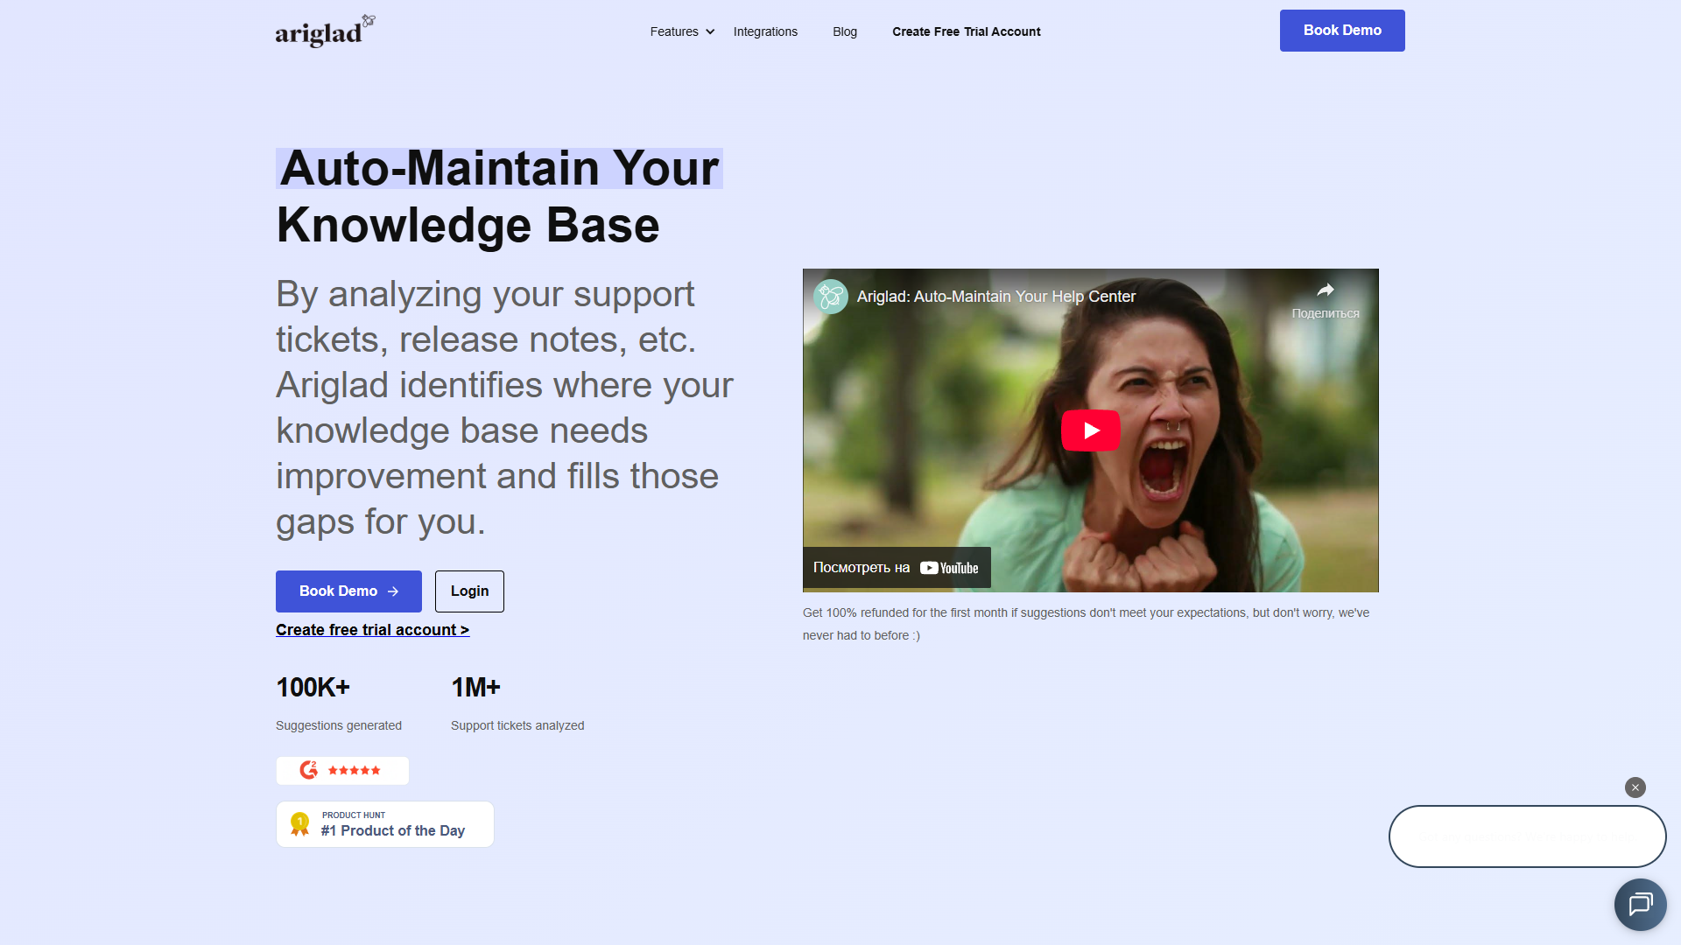Dismiss the chat popup with X icon
Viewport: 1681px width, 945px height.
tap(1635, 787)
